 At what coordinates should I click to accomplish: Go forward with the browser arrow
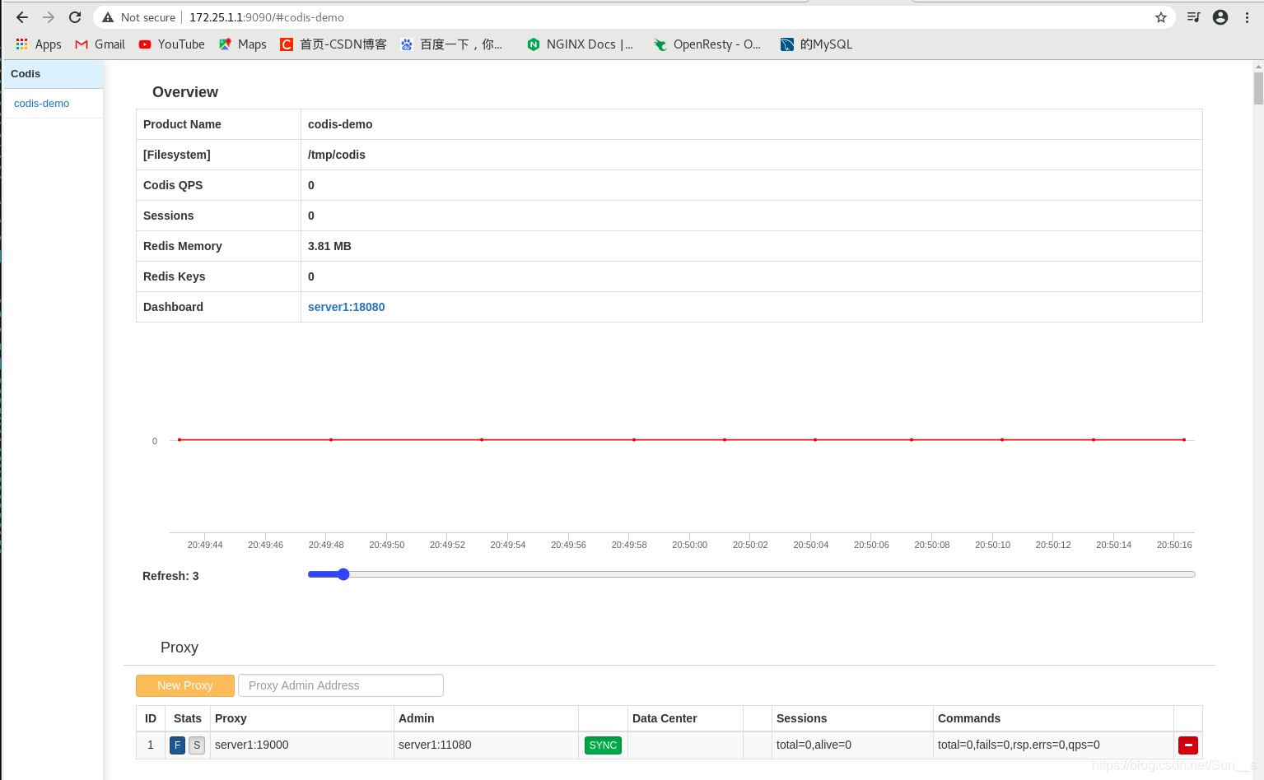(x=49, y=17)
